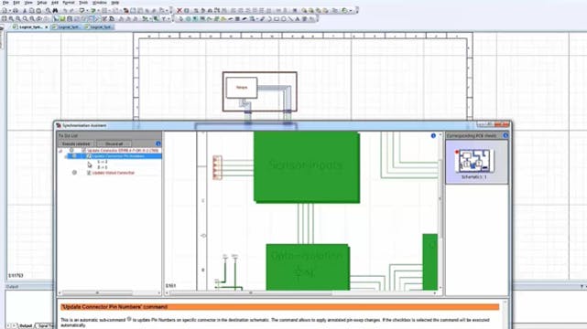
Task: Click the red X delete toolbar icon
Action: (x=179, y=10)
